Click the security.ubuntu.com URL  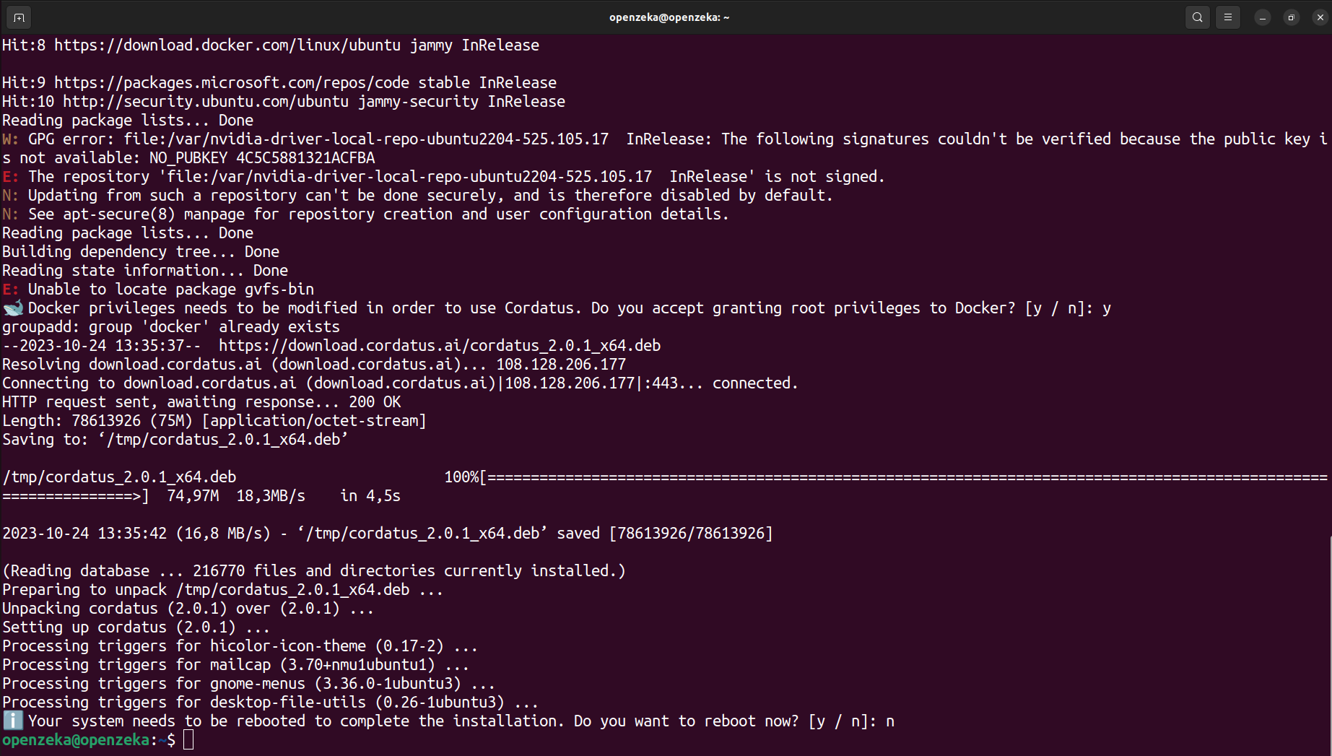(206, 102)
